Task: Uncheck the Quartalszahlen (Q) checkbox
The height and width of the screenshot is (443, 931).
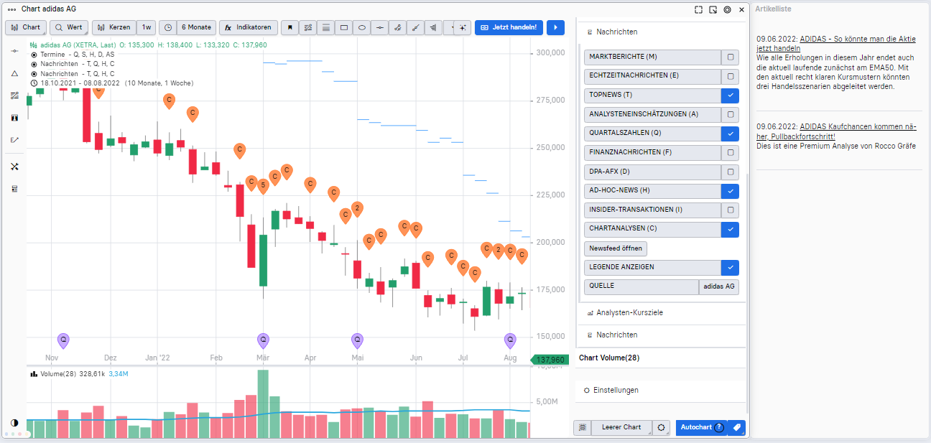Action: point(730,133)
